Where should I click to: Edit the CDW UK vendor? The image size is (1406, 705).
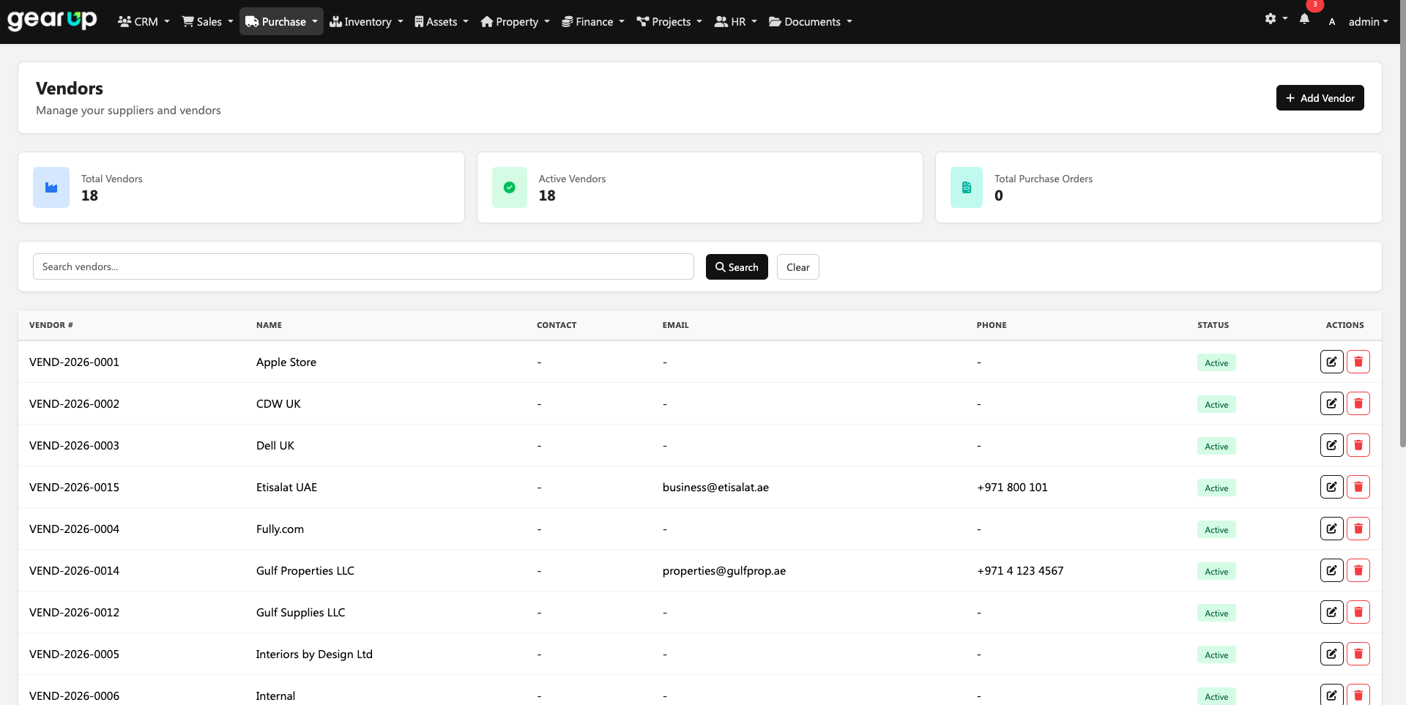[x=1331, y=403]
